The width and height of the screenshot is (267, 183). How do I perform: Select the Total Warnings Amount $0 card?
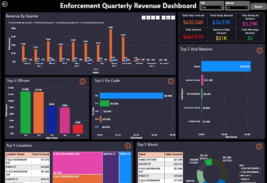click(250, 34)
